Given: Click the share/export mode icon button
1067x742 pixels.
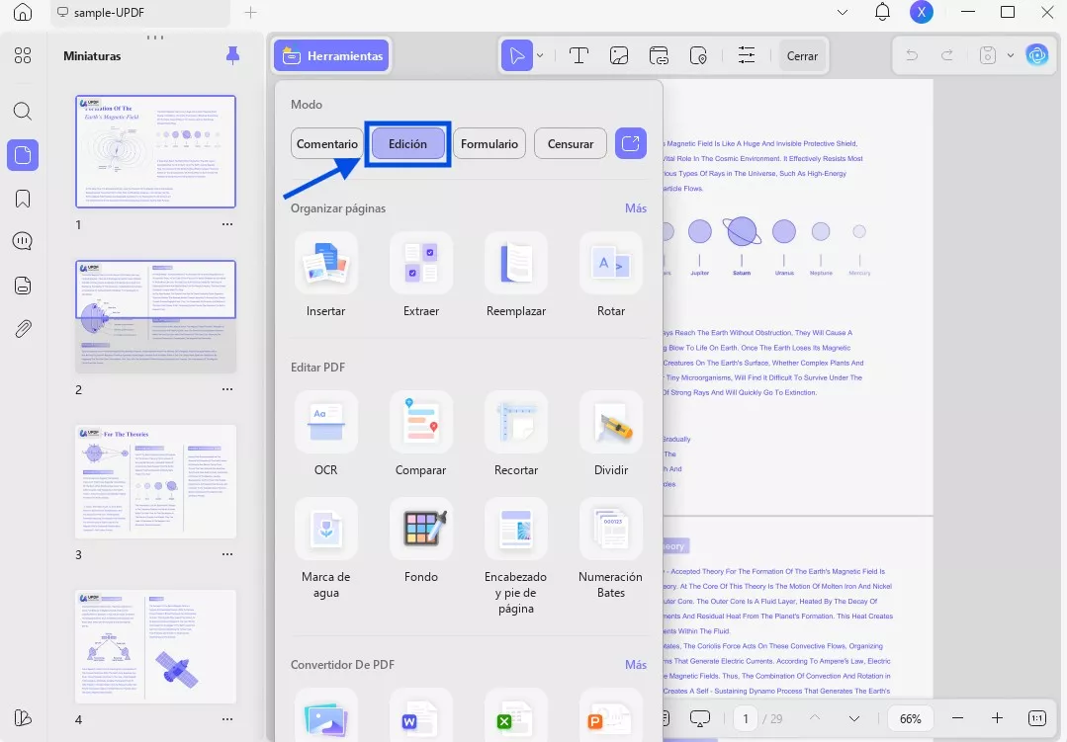Looking at the screenshot, I should [x=630, y=143].
